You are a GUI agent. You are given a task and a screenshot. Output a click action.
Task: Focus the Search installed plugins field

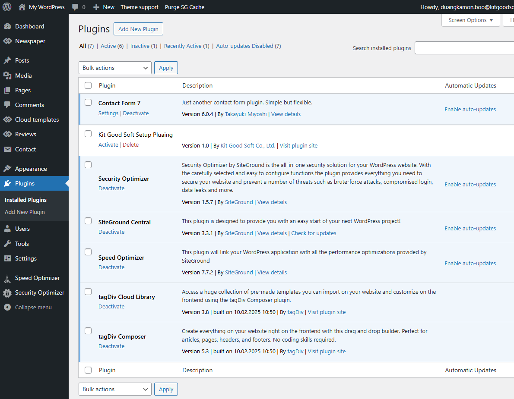click(464, 48)
